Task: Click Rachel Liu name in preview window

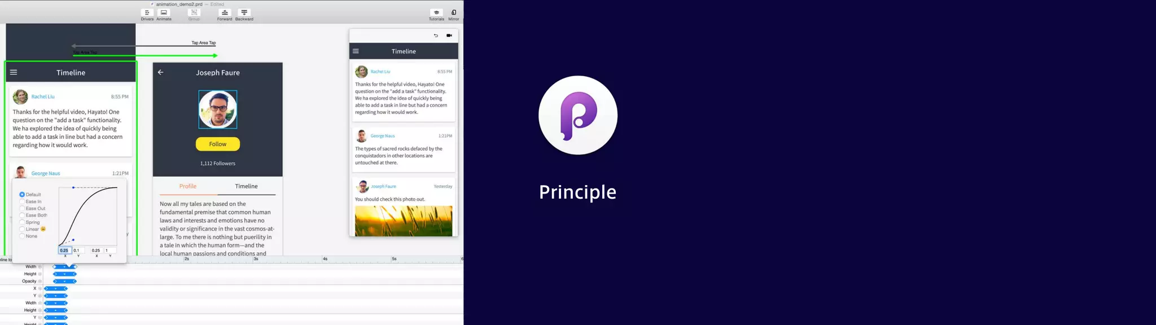Action: click(380, 72)
